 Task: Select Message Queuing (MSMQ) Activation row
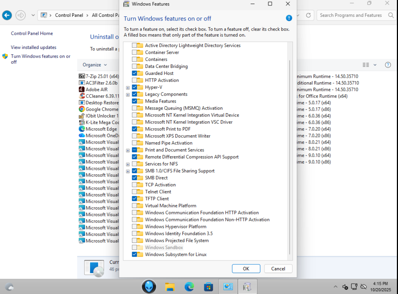pos(184,108)
